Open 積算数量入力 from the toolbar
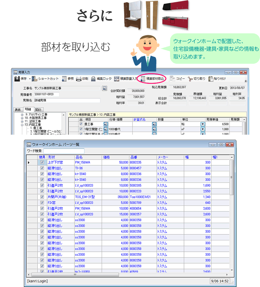 (x=126, y=79)
